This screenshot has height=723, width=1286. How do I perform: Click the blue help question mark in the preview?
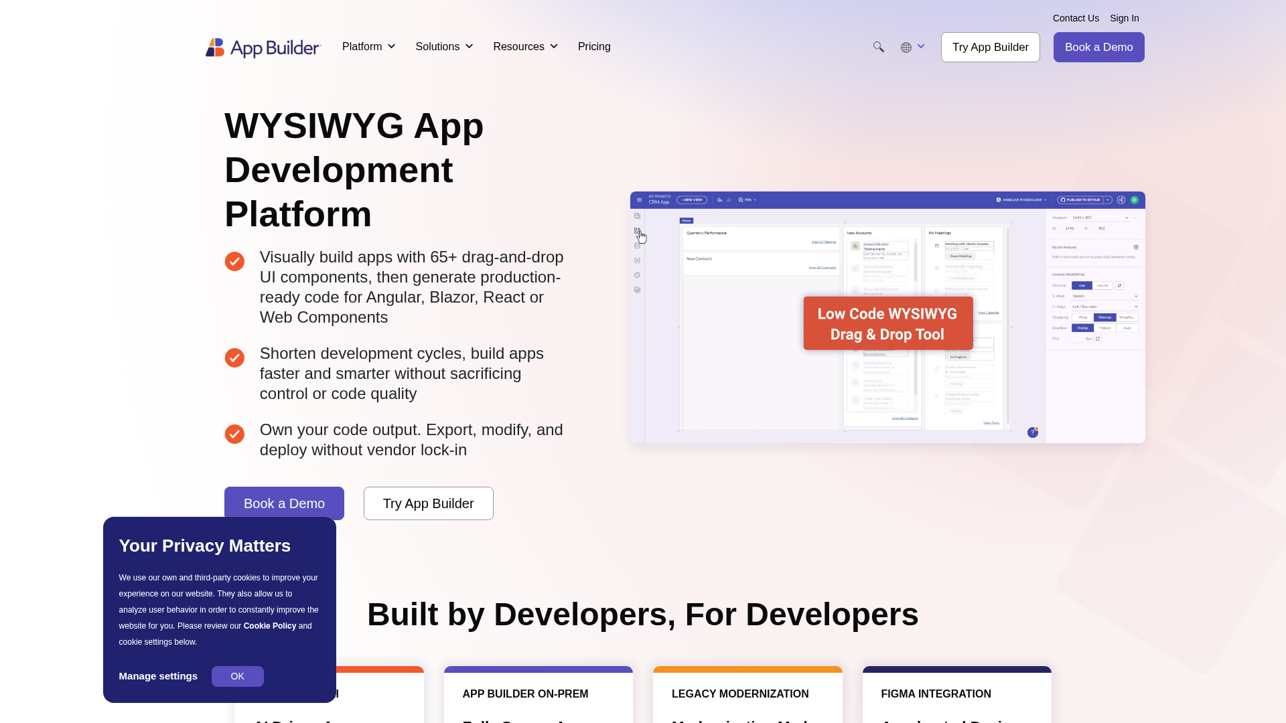pos(1032,433)
